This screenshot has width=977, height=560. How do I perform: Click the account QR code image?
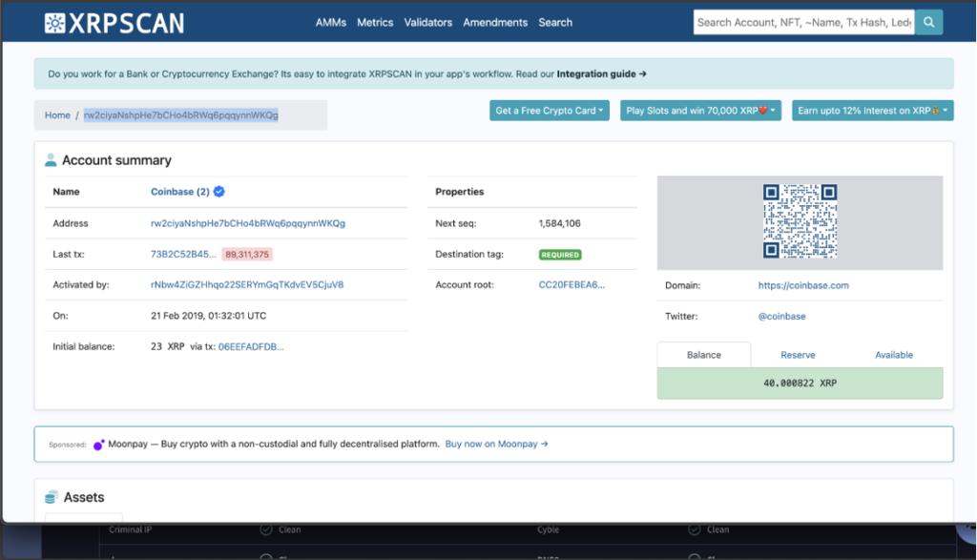(800, 221)
